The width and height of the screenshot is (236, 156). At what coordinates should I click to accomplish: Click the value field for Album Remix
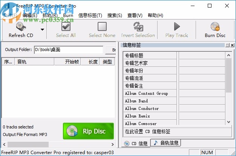[202, 116]
